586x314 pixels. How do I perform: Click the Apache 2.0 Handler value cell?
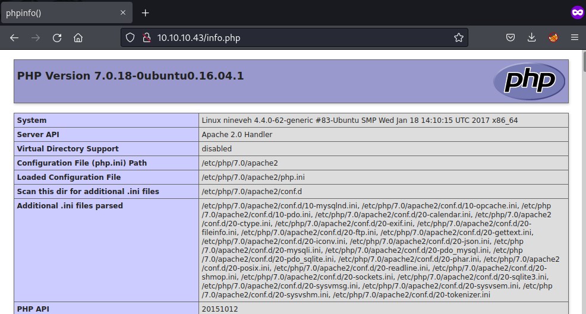pos(237,135)
